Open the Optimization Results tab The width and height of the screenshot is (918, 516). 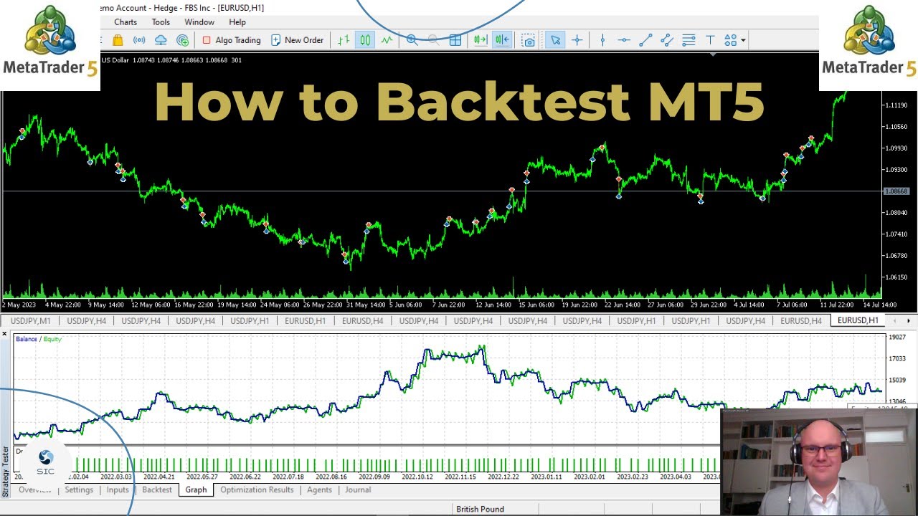point(257,490)
